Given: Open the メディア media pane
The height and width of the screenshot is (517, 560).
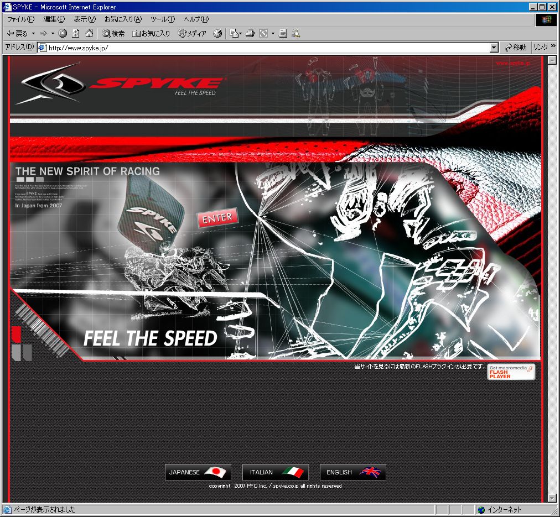Looking at the screenshot, I should (x=192, y=34).
